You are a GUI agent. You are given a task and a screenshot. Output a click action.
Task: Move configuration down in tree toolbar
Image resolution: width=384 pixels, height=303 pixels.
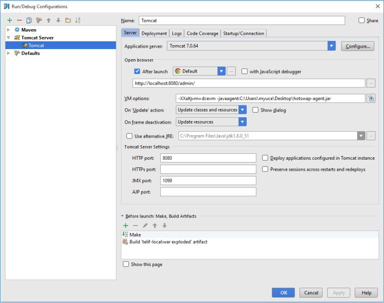(x=58, y=20)
